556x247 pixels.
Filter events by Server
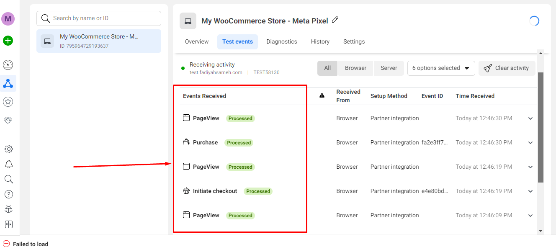(389, 68)
